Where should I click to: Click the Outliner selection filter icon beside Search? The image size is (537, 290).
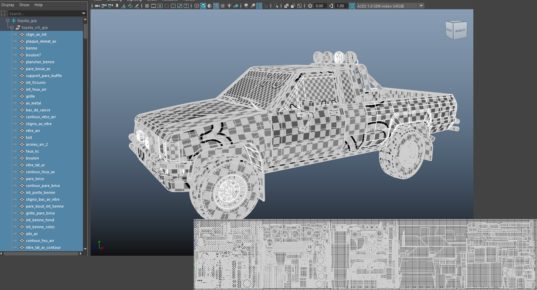(x=4, y=13)
